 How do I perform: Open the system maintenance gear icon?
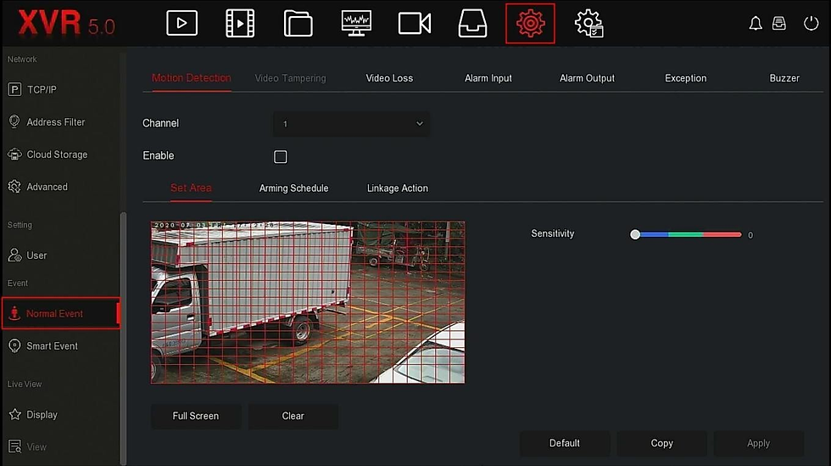pos(588,24)
